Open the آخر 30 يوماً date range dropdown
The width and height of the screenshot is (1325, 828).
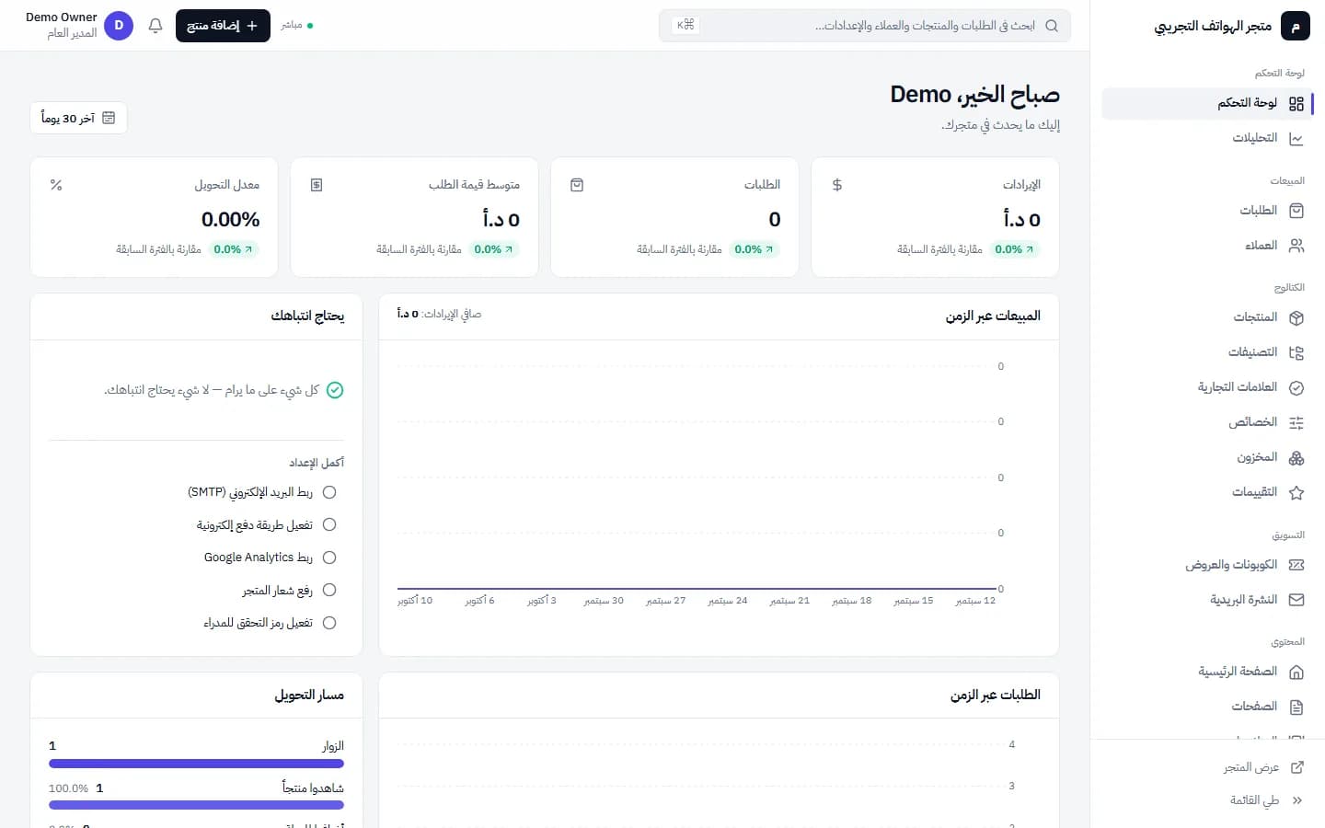coord(78,118)
